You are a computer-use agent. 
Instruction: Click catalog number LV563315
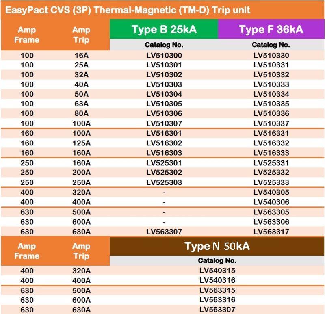click(217, 290)
